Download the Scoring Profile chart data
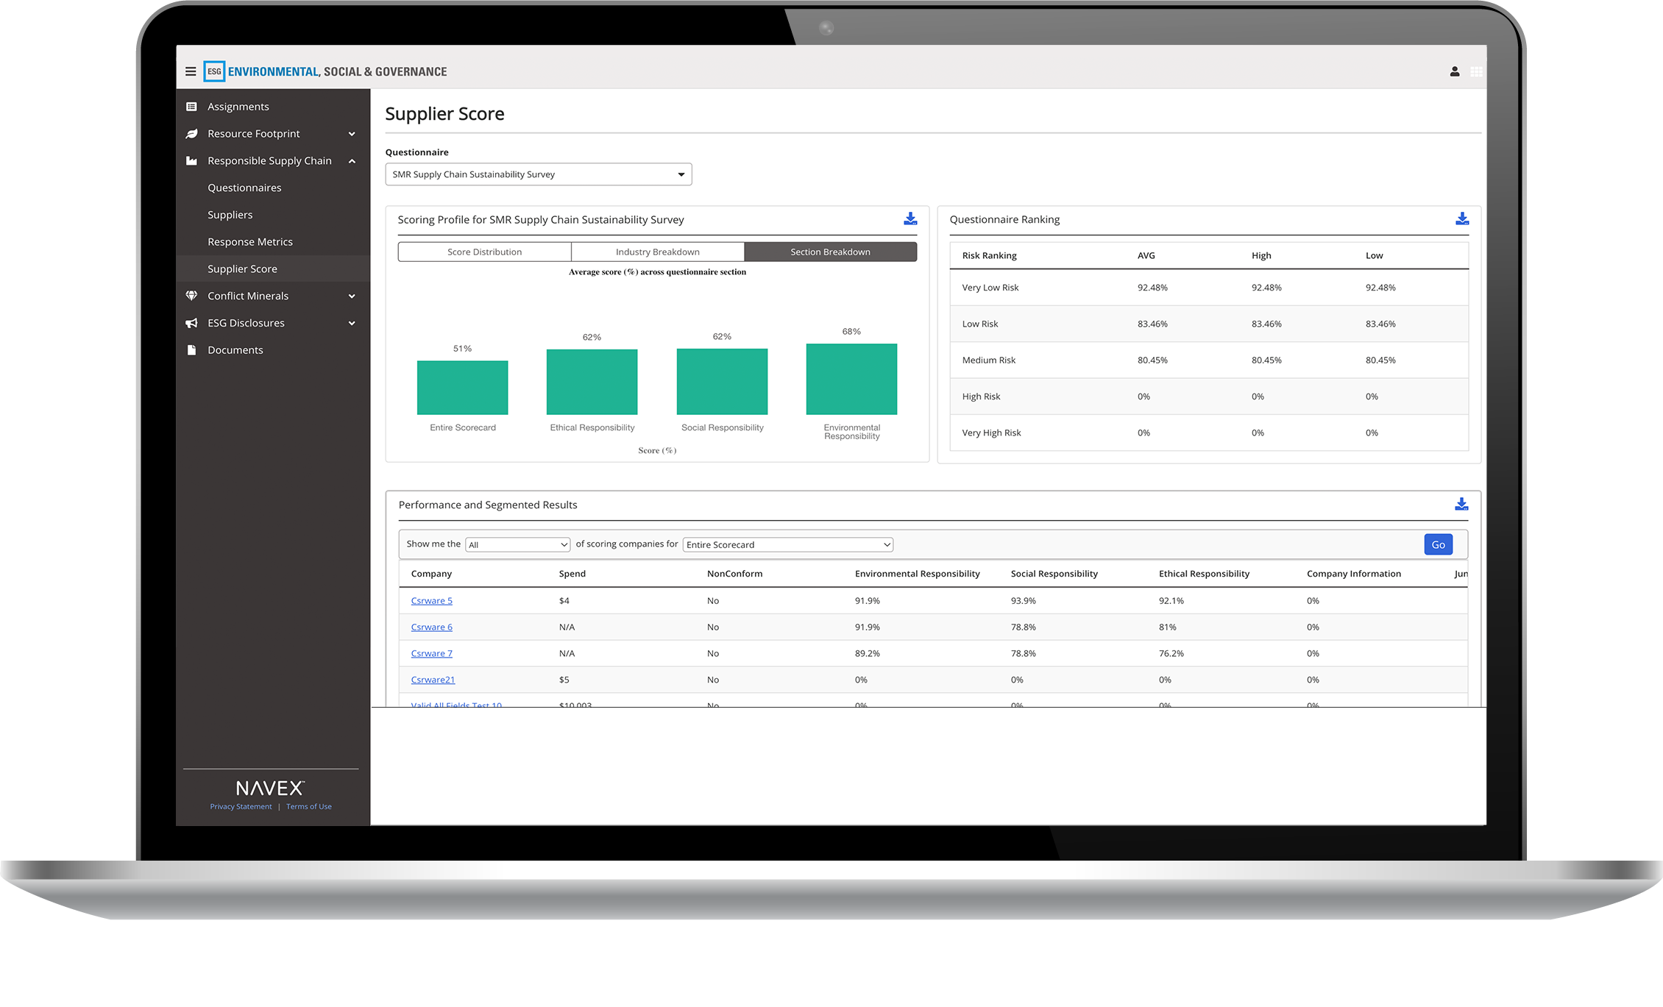This screenshot has width=1663, height=1007. 910,218
